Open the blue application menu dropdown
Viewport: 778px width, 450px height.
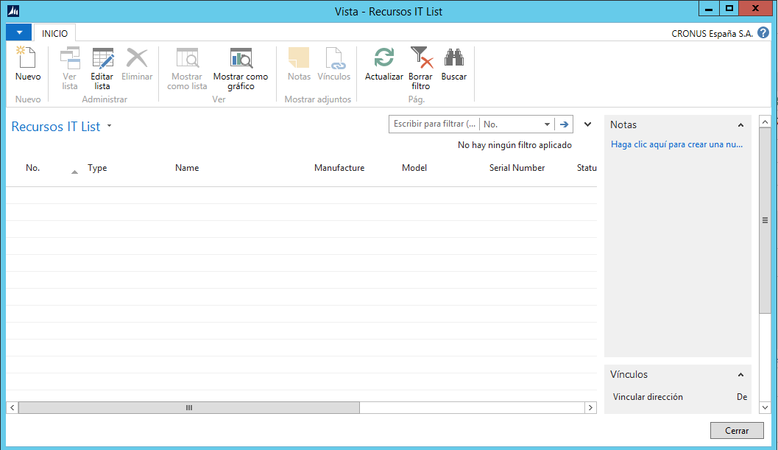click(19, 32)
